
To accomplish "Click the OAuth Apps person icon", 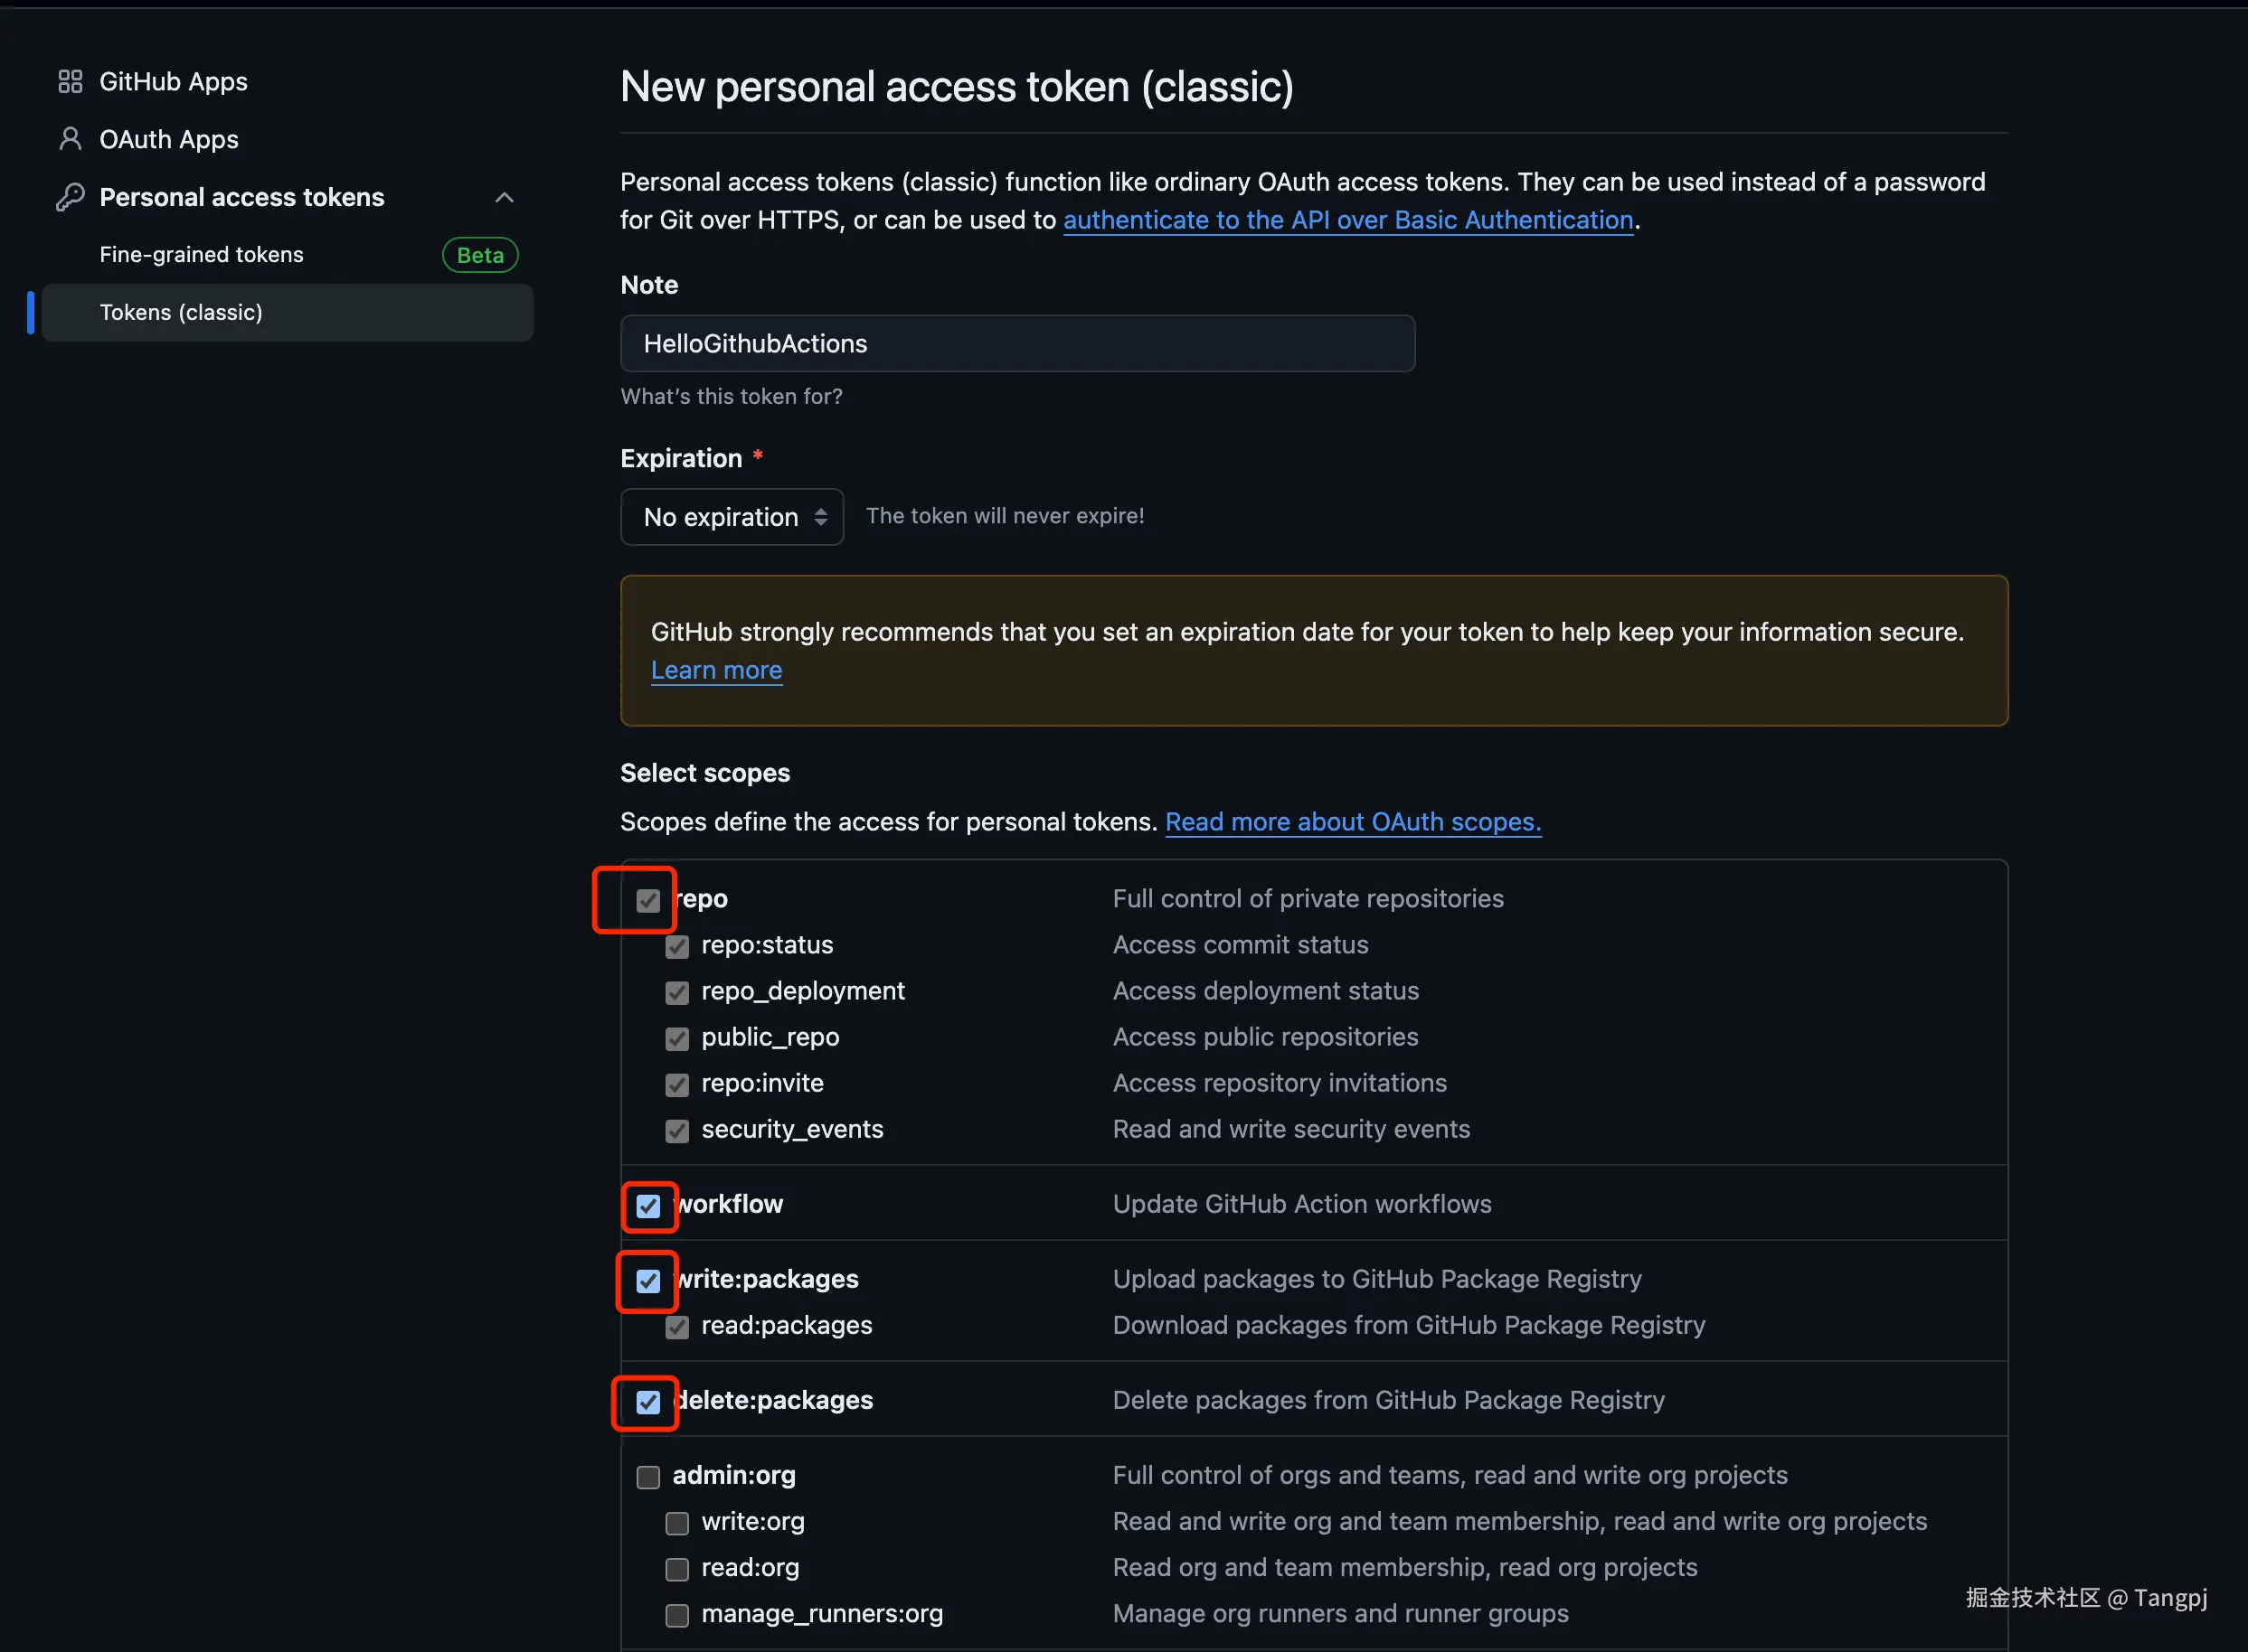I will tap(70, 139).
